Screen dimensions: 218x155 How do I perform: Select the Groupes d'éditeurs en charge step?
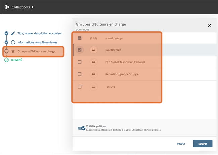tap(36, 51)
